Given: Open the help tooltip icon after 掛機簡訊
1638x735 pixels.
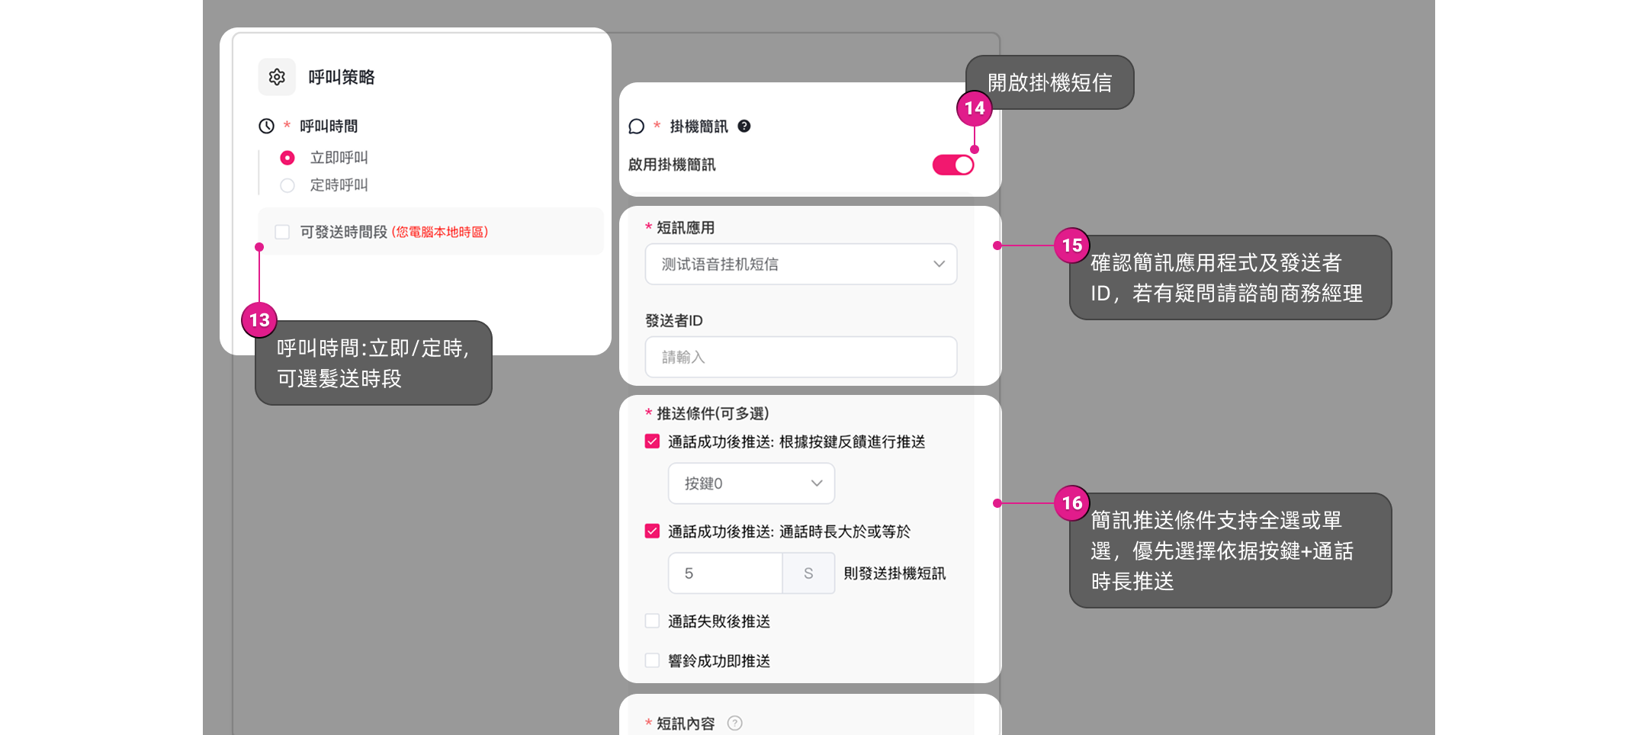Looking at the screenshot, I should 744,126.
